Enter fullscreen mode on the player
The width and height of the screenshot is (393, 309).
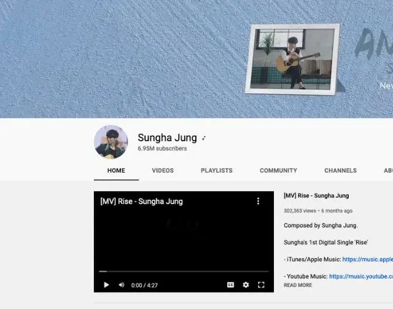tap(261, 285)
